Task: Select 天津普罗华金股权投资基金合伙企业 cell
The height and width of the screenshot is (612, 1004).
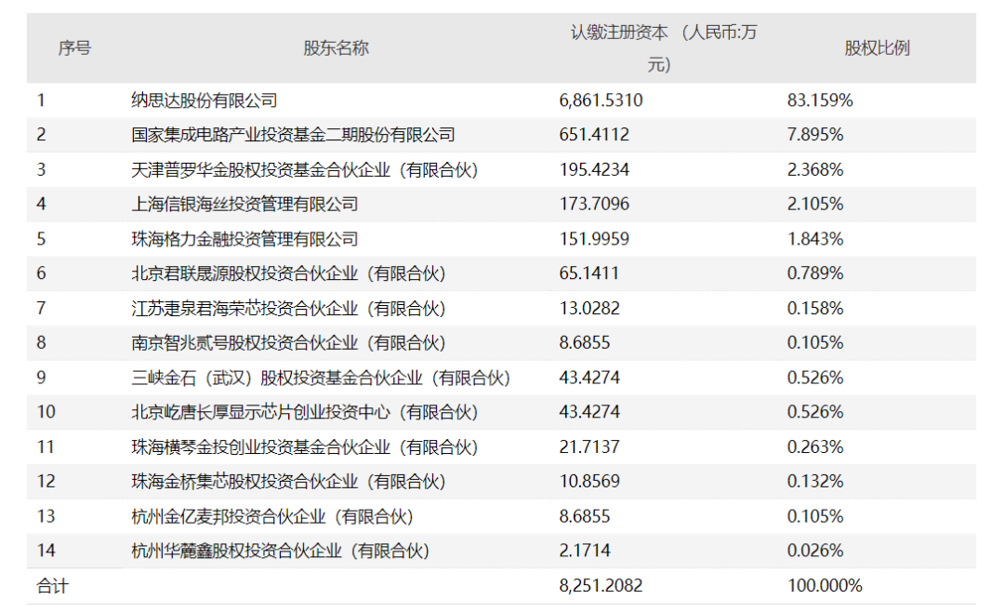Action: tap(305, 170)
